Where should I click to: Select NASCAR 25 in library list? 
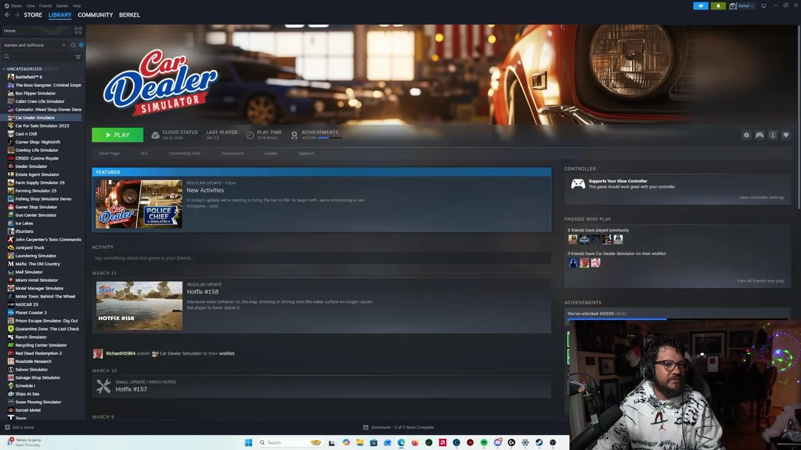tap(26, 304)
